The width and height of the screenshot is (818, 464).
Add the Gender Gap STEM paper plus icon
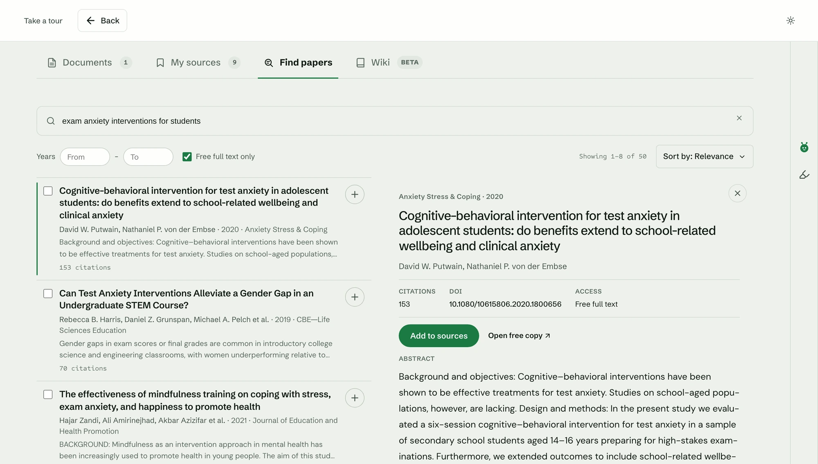pos(355,297)
